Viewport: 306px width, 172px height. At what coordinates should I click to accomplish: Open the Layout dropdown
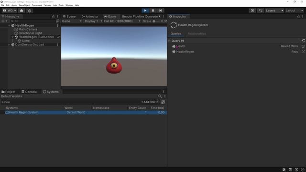(x=295, y=11)
